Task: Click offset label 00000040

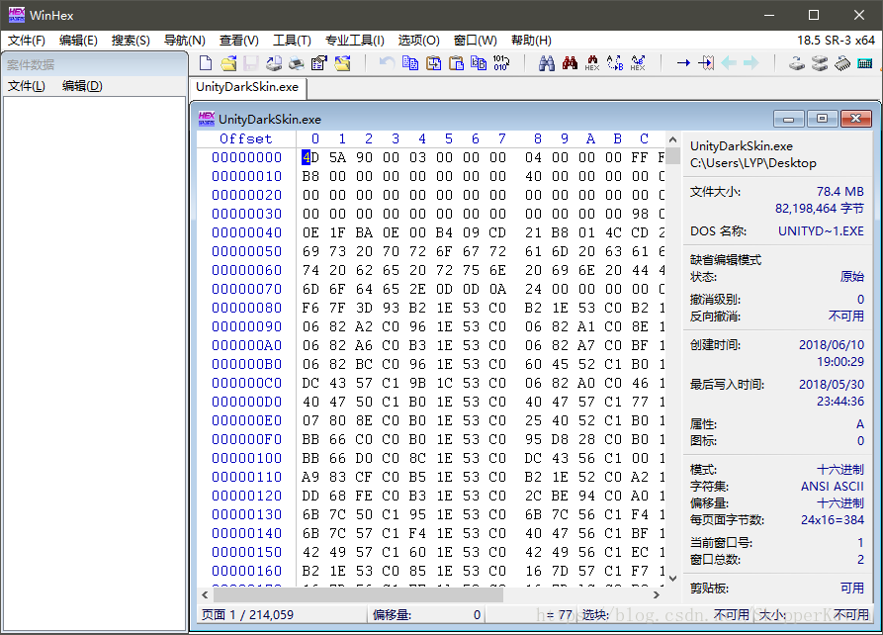Action: (246, 232)
